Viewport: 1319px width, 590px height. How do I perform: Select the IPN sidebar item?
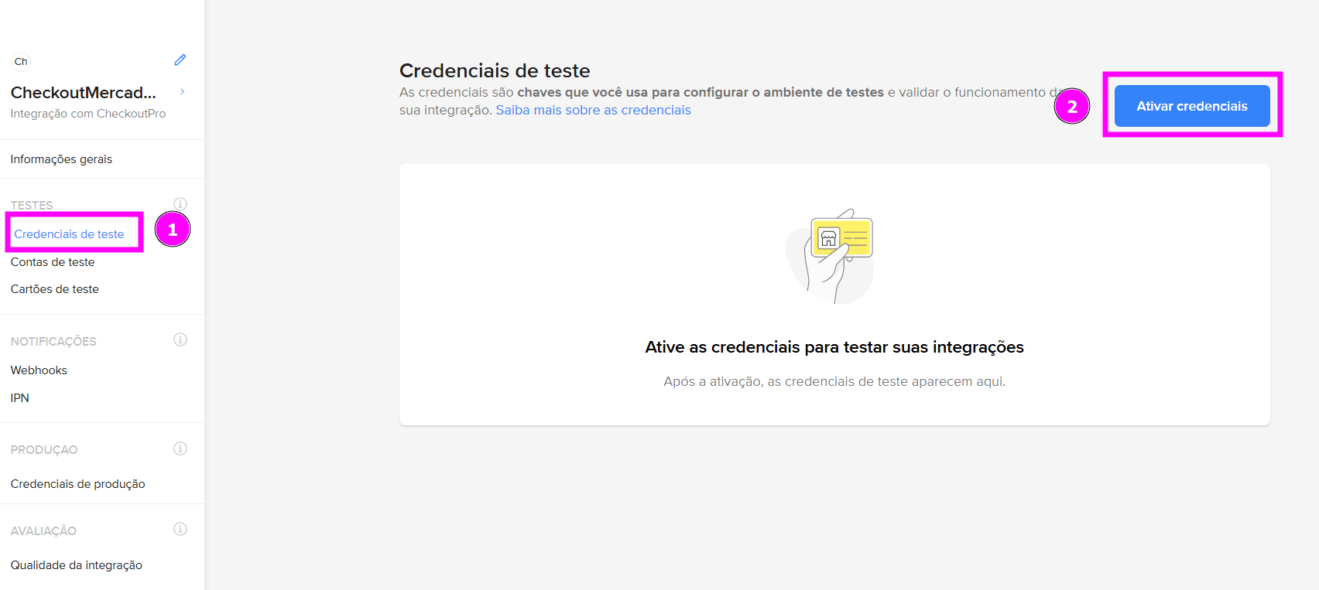[19, 398]
